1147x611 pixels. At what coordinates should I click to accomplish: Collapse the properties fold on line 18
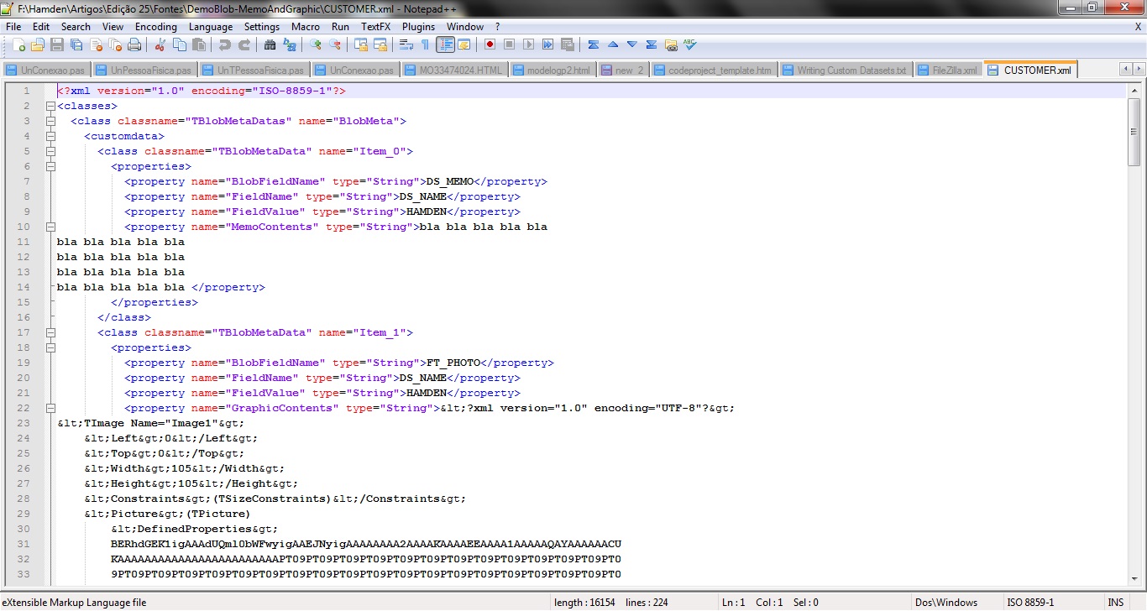pos(50,347)
